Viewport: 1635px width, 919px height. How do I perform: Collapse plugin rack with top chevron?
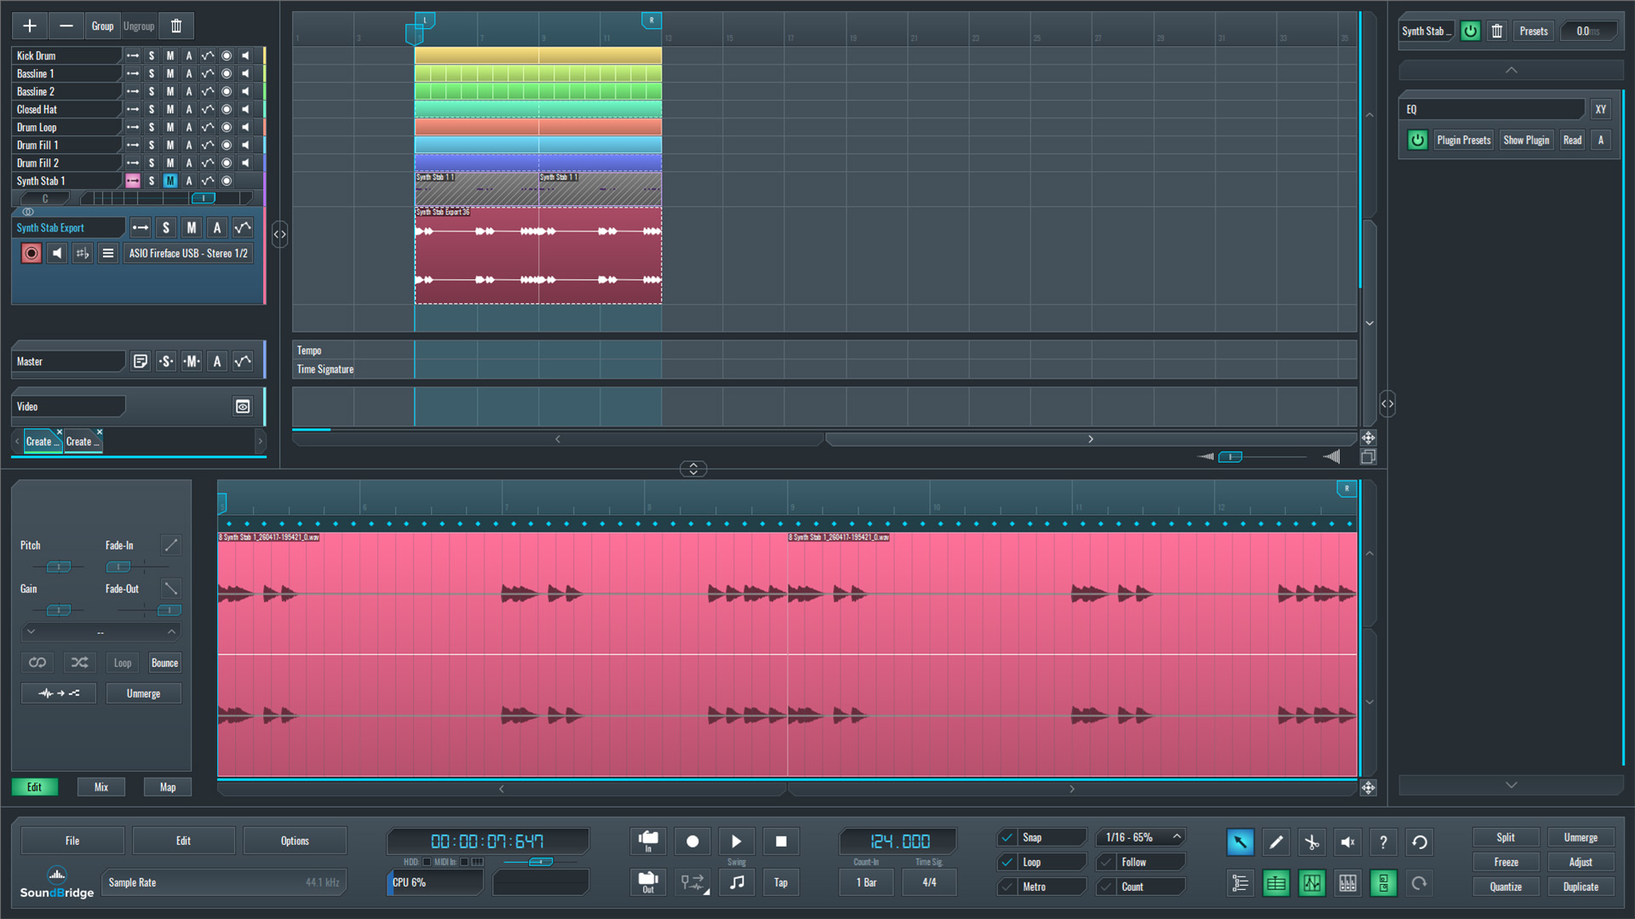click(x=1511, y=70)
